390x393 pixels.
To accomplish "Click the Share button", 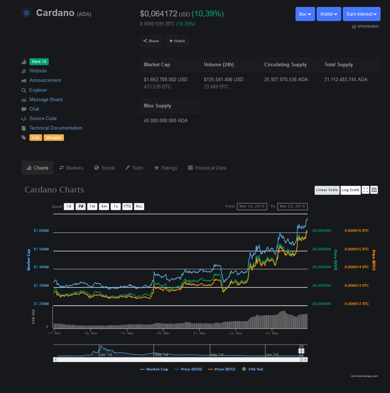I will [151, 41].
